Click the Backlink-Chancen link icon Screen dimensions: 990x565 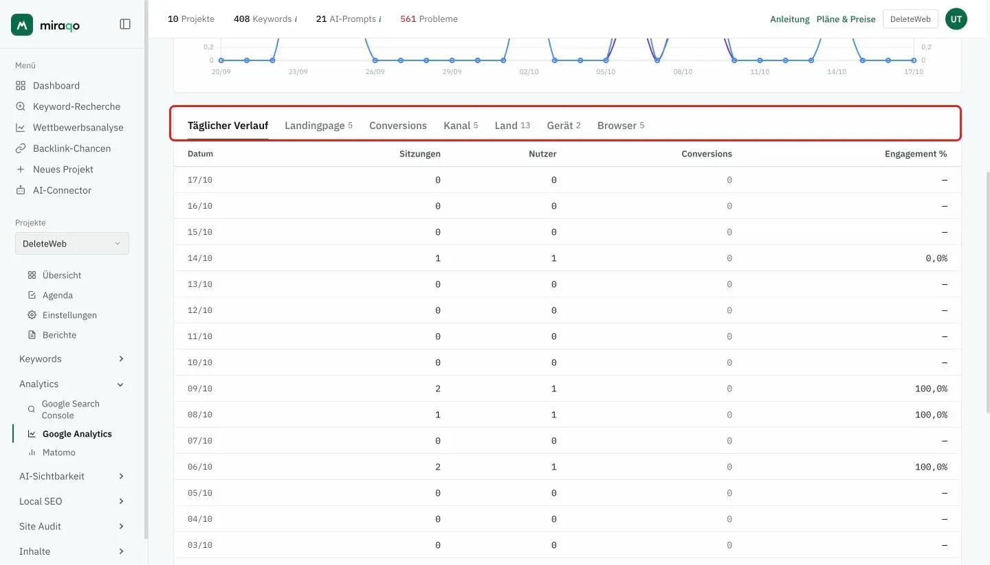point(21,148)
